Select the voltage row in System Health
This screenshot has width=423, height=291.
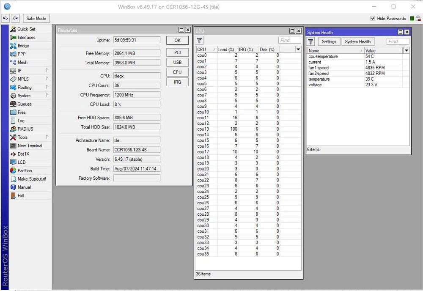click(x=358, y=85)
